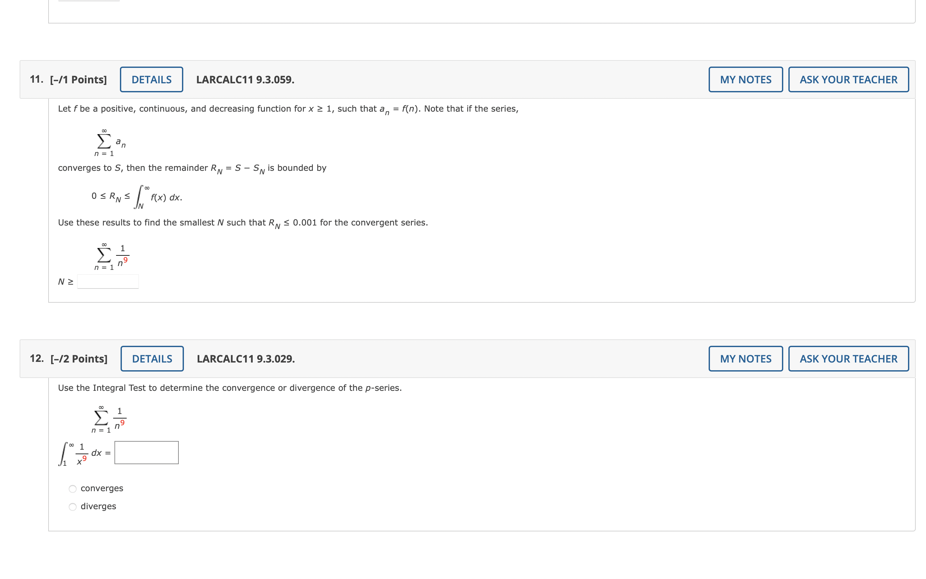The image size is (926, 579).
Task: Click the summation of a_n formula
Action: click(x=109, y=143)
